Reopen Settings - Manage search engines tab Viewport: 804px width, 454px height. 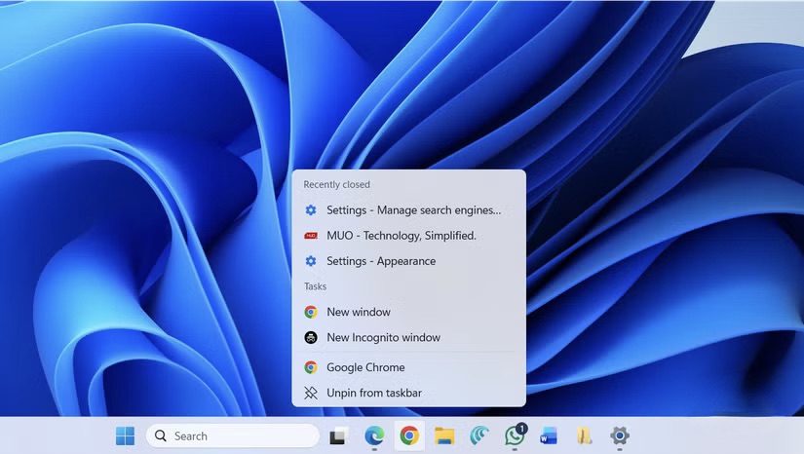(x=408, y=210)
